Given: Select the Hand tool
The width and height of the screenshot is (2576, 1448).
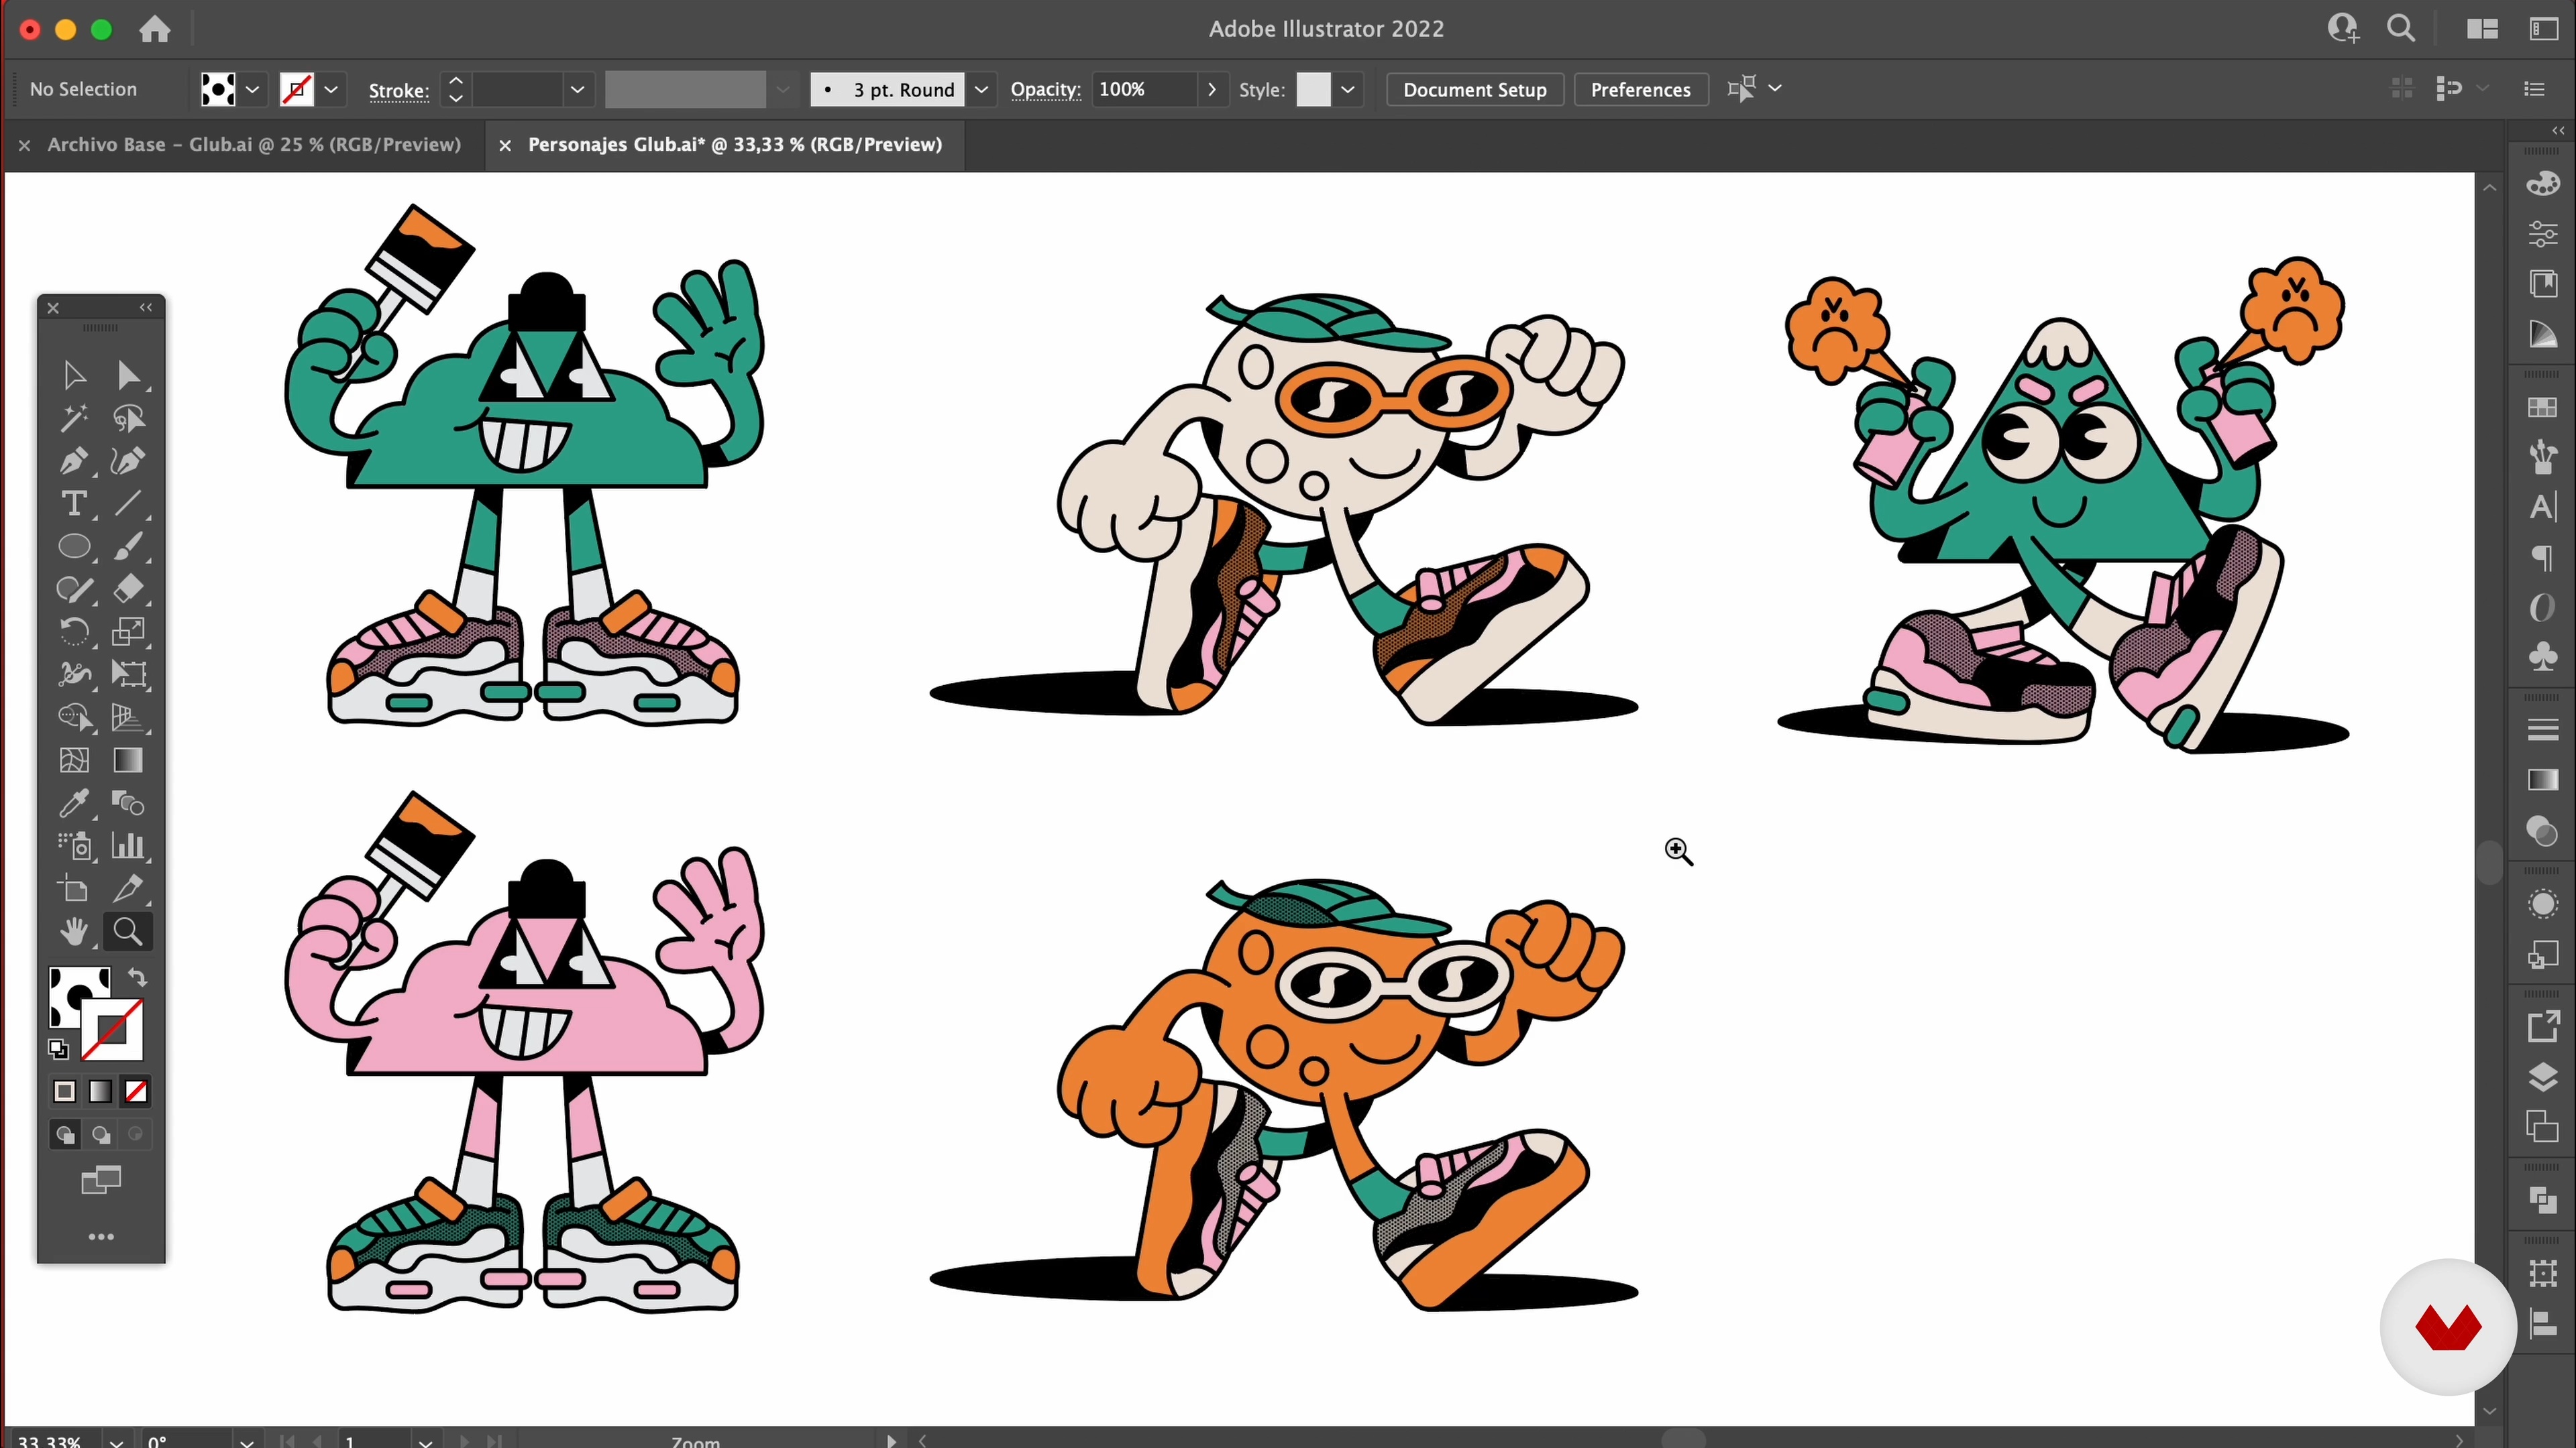Looking at the screenshot, I should [x=73, y=931].
